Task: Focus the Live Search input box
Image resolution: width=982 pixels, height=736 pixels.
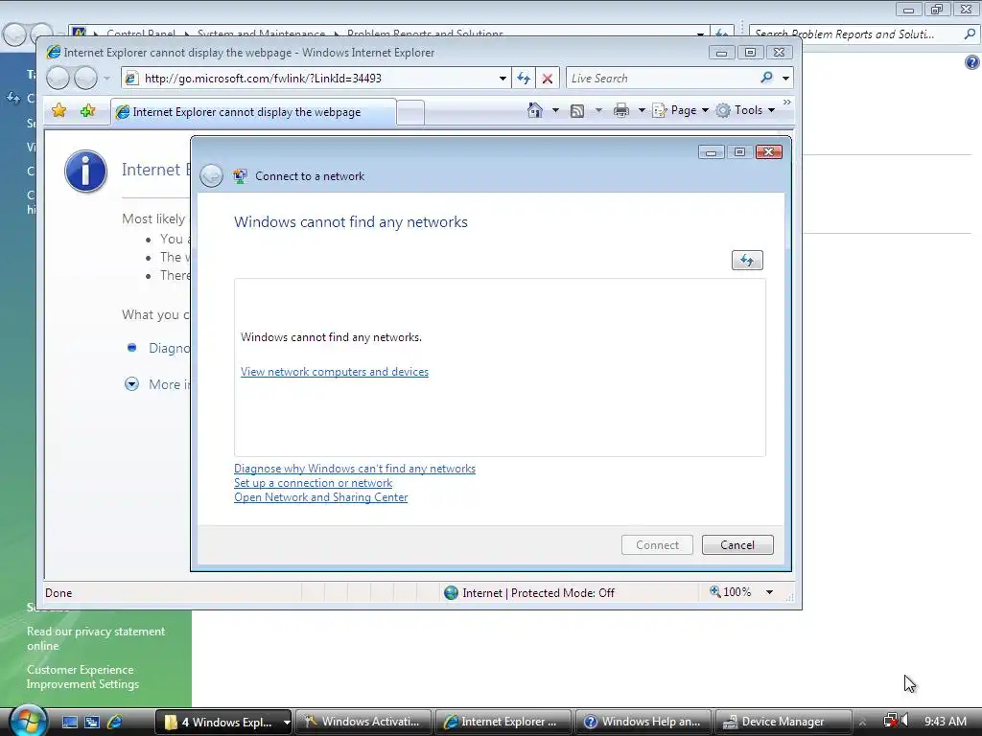Action: (x=661, y=79)
